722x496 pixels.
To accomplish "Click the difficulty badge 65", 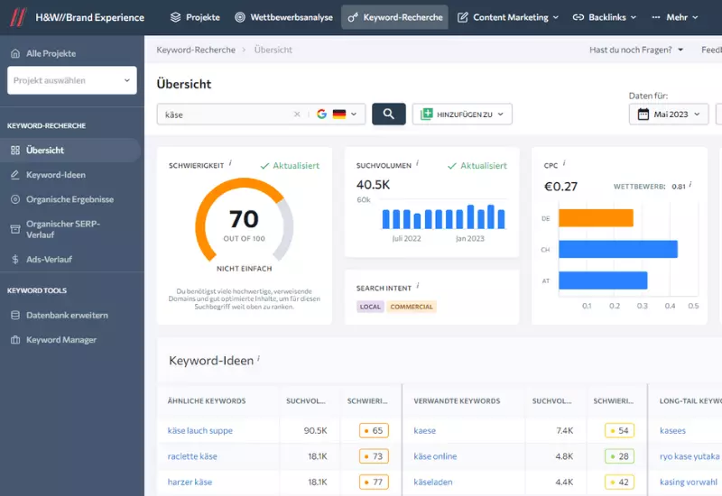I will click(x=374, y=431).
